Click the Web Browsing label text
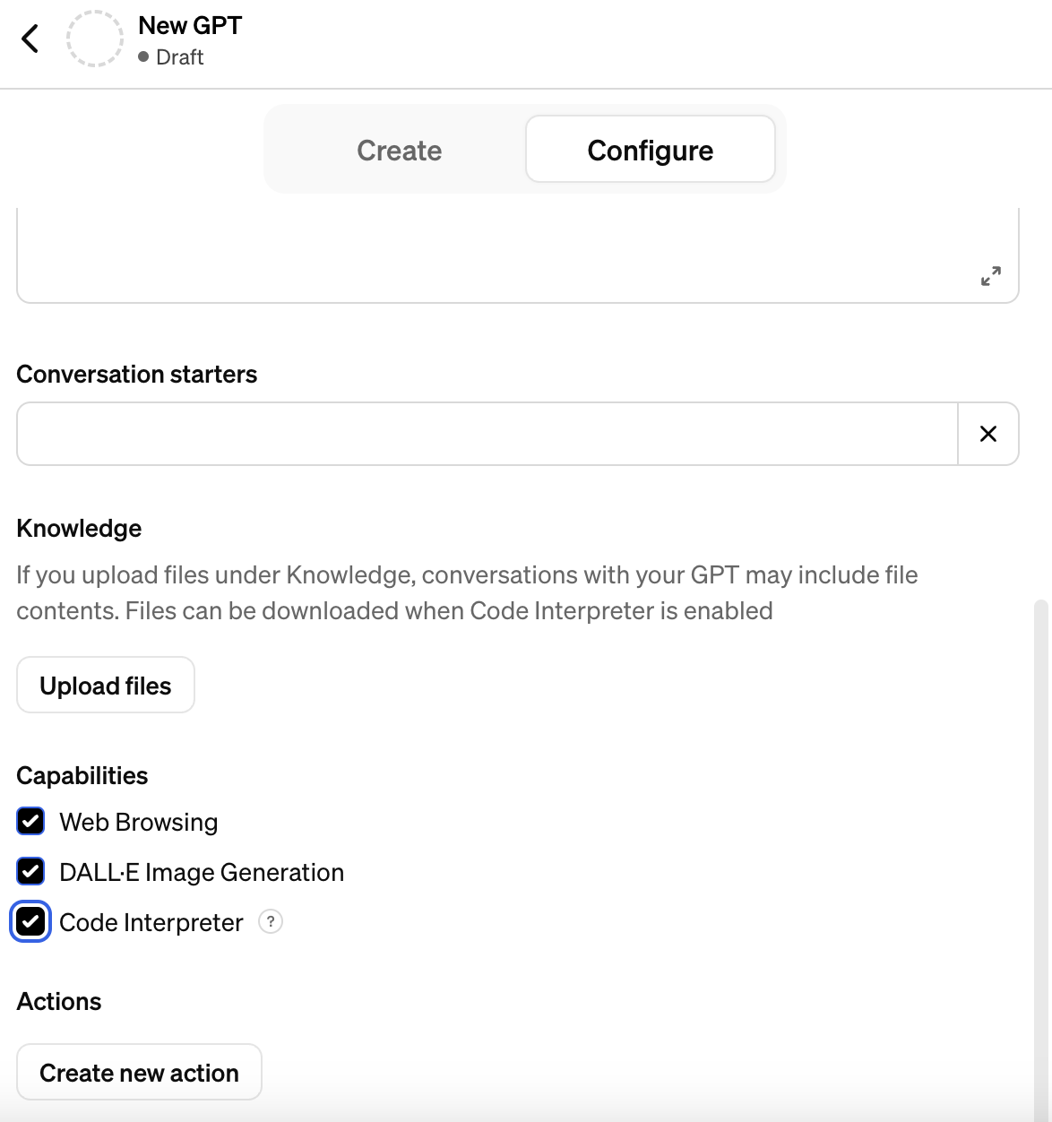Screen dimensions: 1052x1122 pyautogui.click(x=139, y=822)
